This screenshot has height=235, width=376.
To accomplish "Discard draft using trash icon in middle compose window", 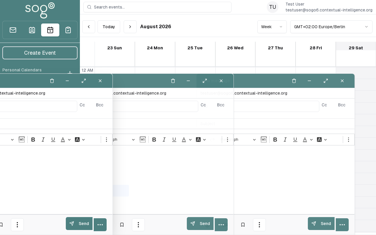I will [x=173, y=81].
